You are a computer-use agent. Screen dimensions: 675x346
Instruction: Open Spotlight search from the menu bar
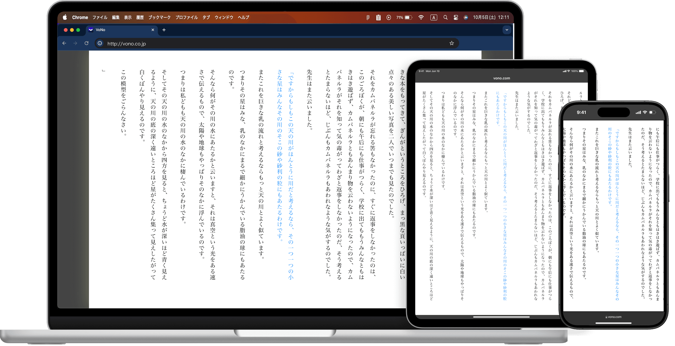click(x=445, y=17)
